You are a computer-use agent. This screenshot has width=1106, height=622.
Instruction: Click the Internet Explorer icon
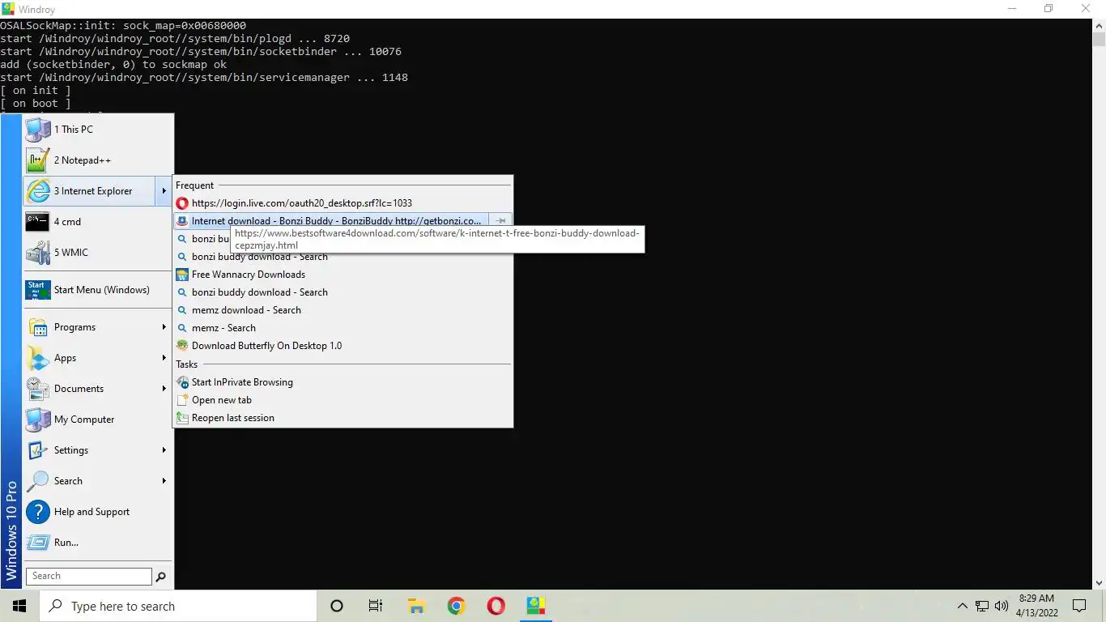37,191
